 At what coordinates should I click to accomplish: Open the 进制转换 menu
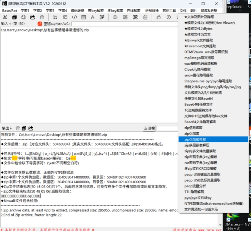pos(152,11)
